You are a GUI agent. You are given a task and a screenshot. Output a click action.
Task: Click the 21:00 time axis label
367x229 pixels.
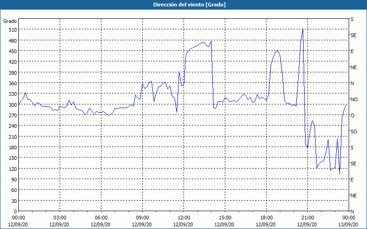307,218
